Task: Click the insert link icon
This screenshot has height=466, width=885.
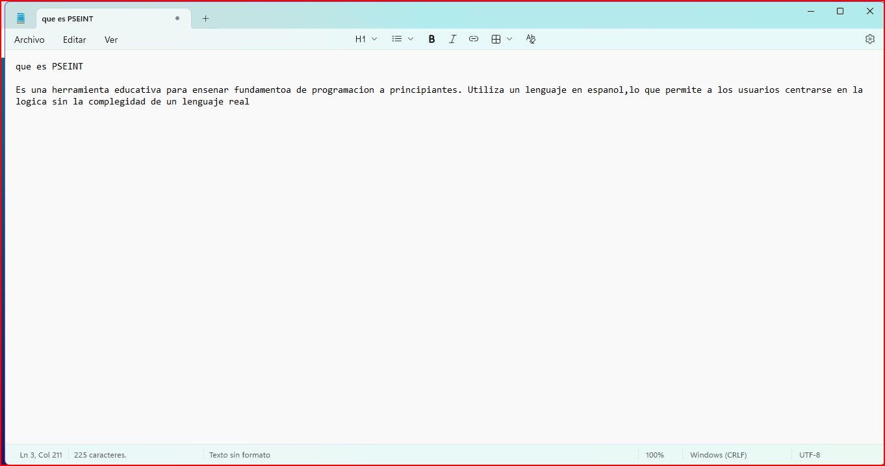Action: click(x=474, y=40)
